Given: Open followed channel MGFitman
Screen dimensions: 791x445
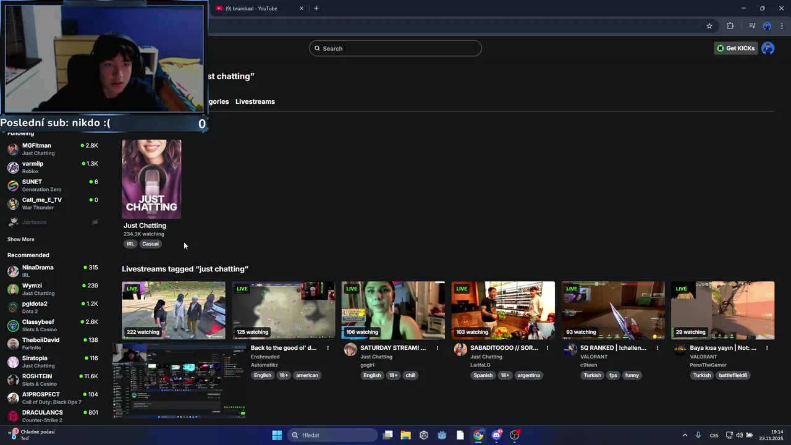Looking at the screenshot, I should 53,149.
